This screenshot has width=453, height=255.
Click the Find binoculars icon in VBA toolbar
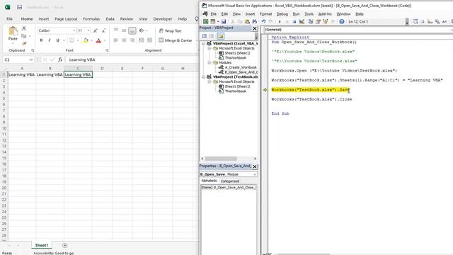254,21
